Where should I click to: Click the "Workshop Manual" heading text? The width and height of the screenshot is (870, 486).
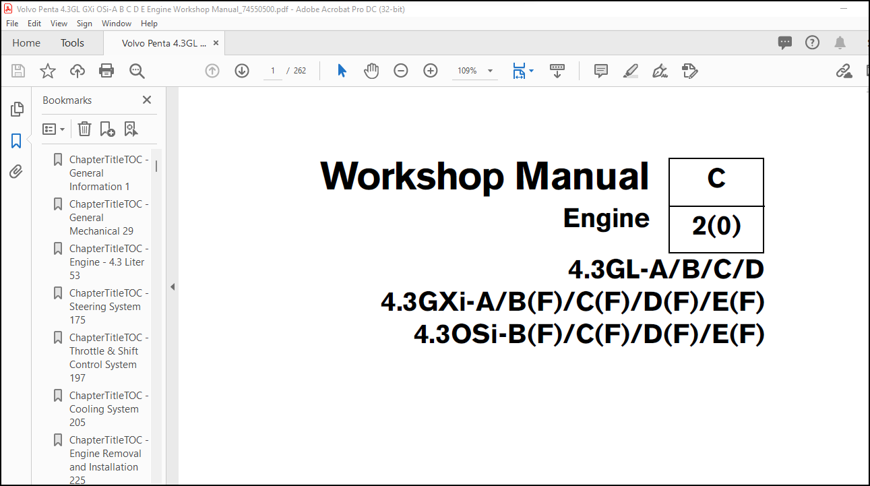click(x=485, y=176)
